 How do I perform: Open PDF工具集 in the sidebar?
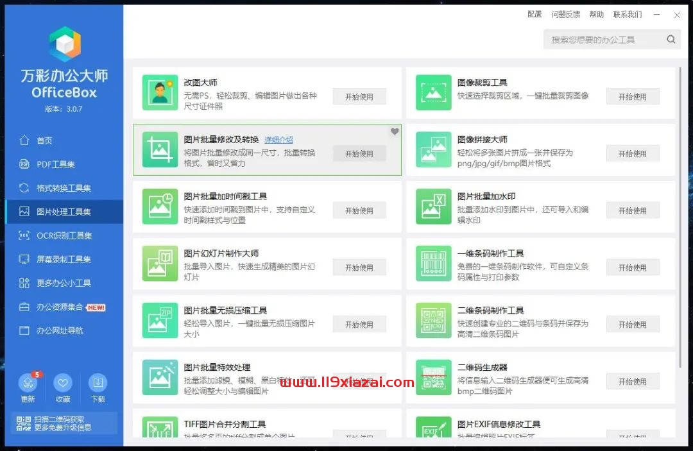pyautogui.click(x=64, y=164)
